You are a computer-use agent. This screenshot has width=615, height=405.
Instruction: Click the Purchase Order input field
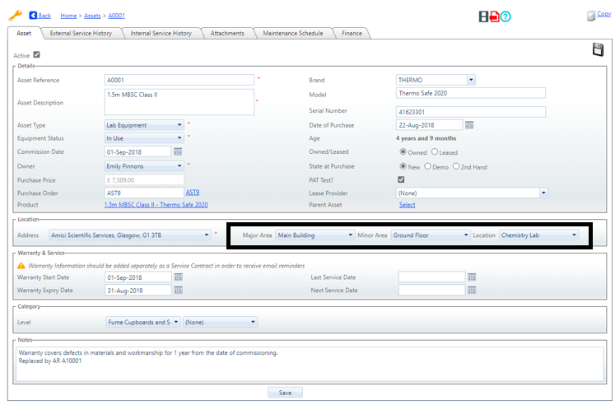click(x=144, y=193)
